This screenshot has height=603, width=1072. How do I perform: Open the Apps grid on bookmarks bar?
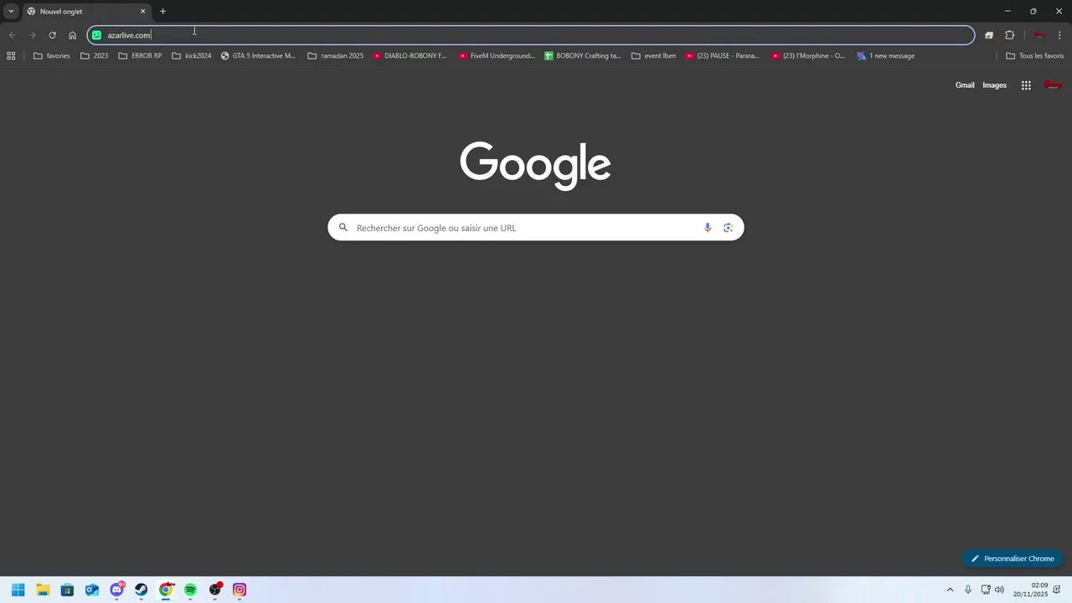(11, 56)
